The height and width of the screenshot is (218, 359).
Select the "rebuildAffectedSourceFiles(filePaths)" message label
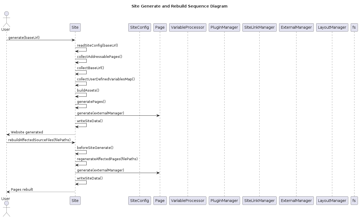39,140
